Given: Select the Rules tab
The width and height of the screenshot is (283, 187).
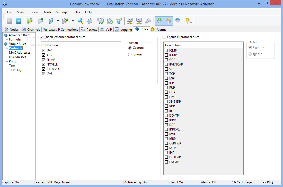Looking at the screenshot, I should 142,29.
